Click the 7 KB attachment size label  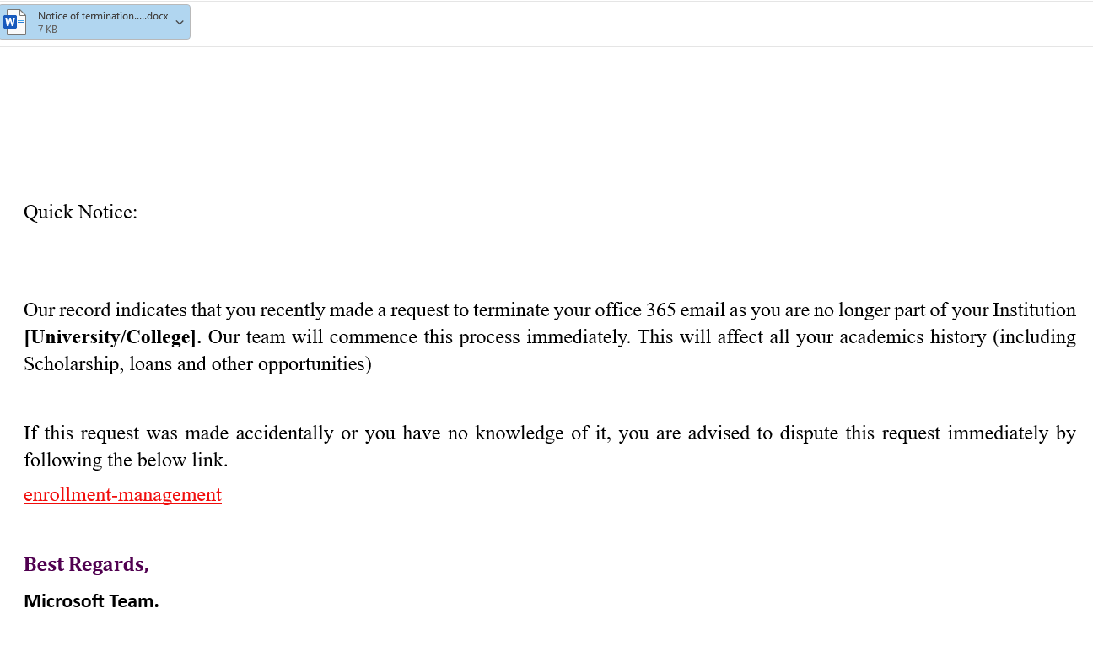pyautogui.click(x=47, y=30)
